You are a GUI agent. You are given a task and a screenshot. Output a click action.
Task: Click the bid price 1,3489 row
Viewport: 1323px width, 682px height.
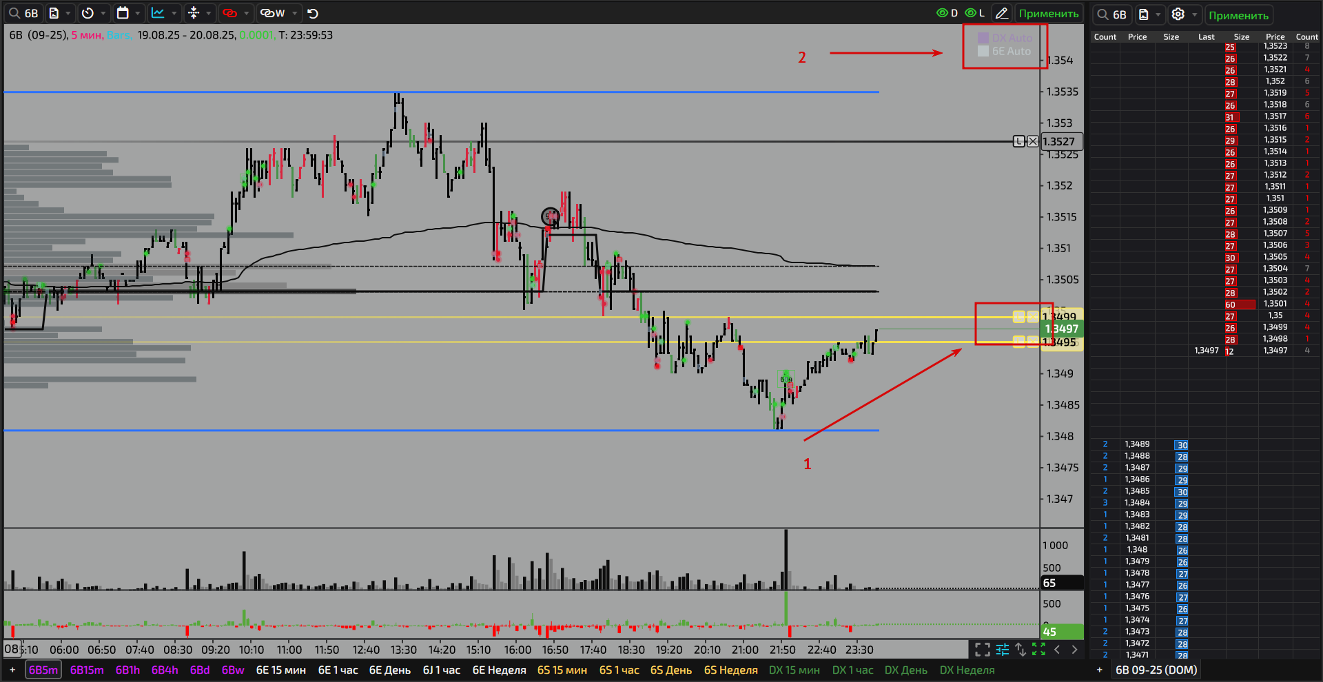point(1137,444)
